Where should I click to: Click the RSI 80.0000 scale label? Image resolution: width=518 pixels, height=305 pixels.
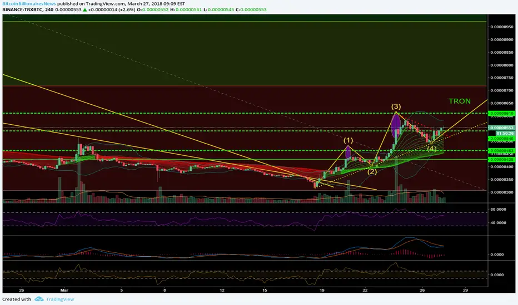498,210
